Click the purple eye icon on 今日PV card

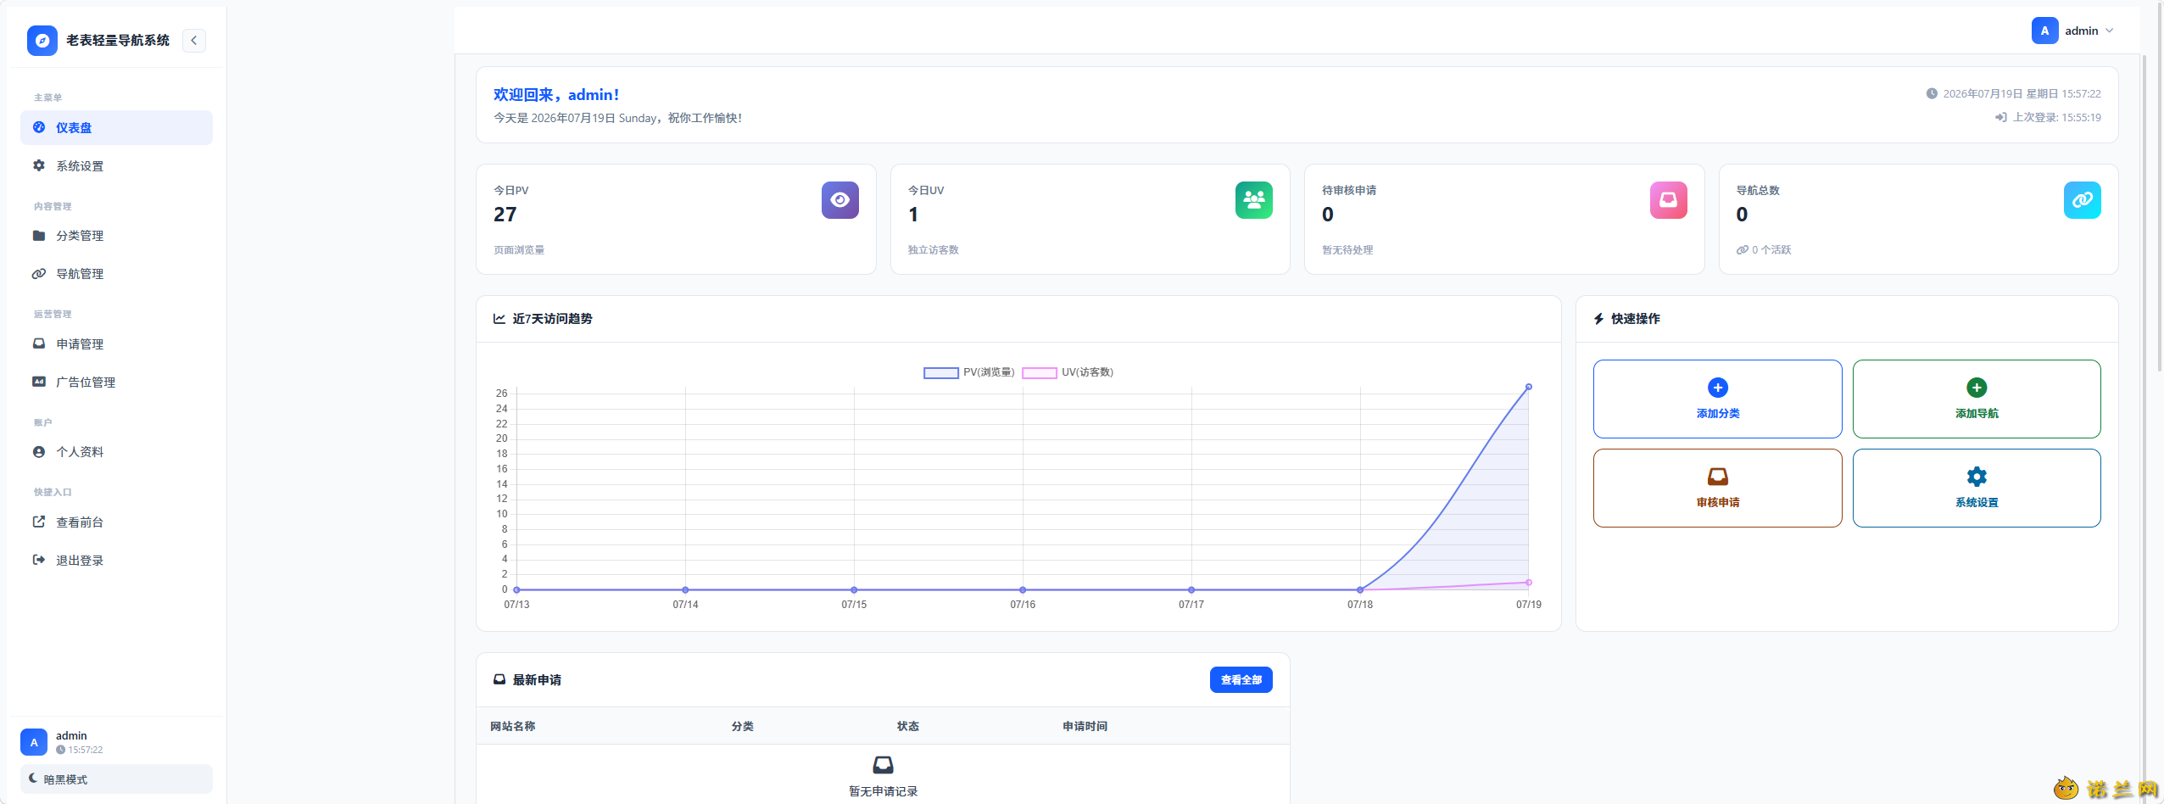[840, 200]
